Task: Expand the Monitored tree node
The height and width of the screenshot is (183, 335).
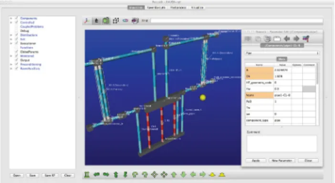Action: coord(11,56)
